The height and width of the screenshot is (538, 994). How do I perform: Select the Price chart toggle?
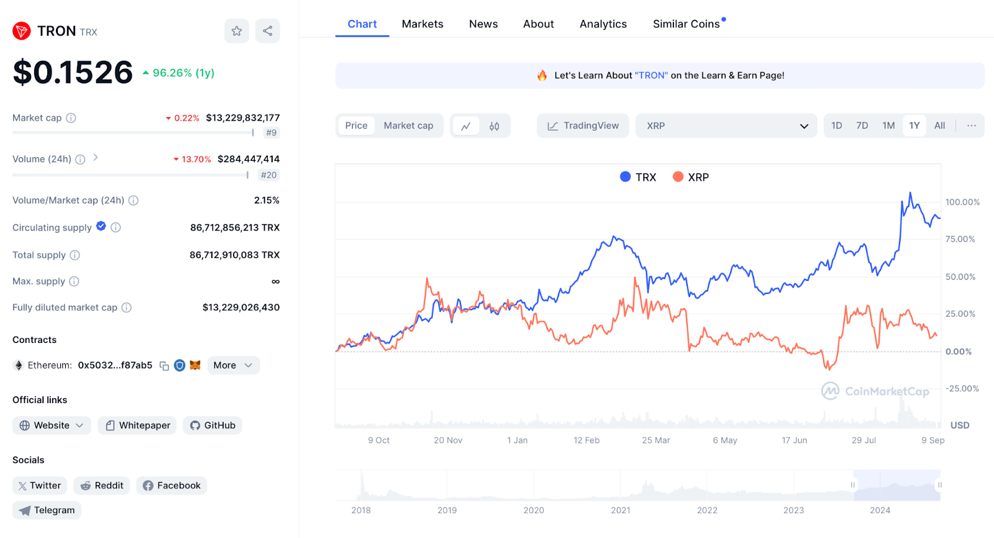coord(357,125)
